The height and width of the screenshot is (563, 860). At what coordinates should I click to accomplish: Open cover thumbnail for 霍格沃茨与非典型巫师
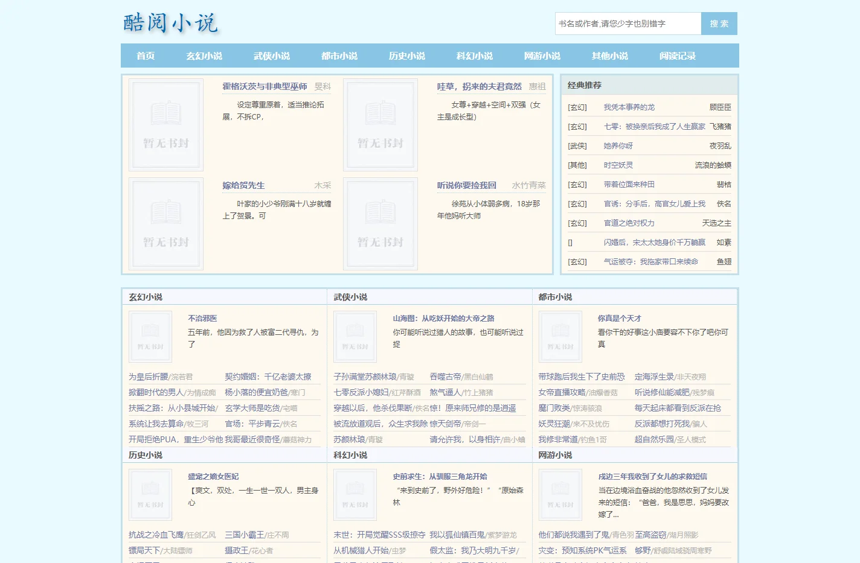pyautogui.click(x=166, y=125)
